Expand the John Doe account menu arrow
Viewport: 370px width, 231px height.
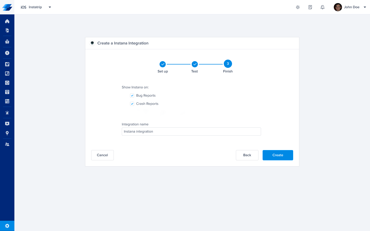tap(365, 7)
